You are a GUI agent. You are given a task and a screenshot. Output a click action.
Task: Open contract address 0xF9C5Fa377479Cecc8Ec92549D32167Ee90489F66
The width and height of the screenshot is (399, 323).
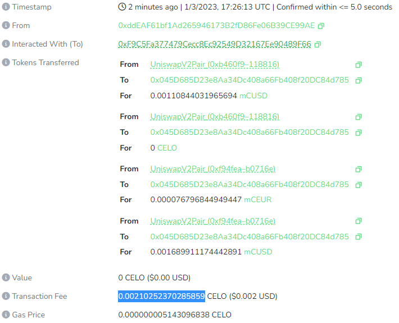click(215, 44)
